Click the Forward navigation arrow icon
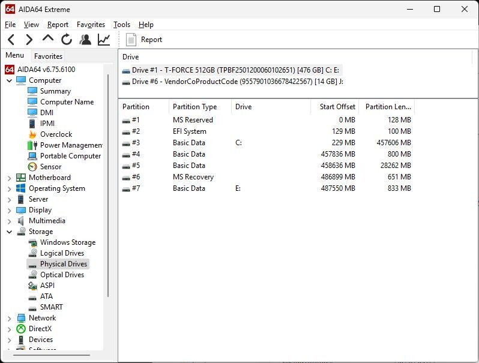Viewport: 479px width, 363px height. point(29,40)
